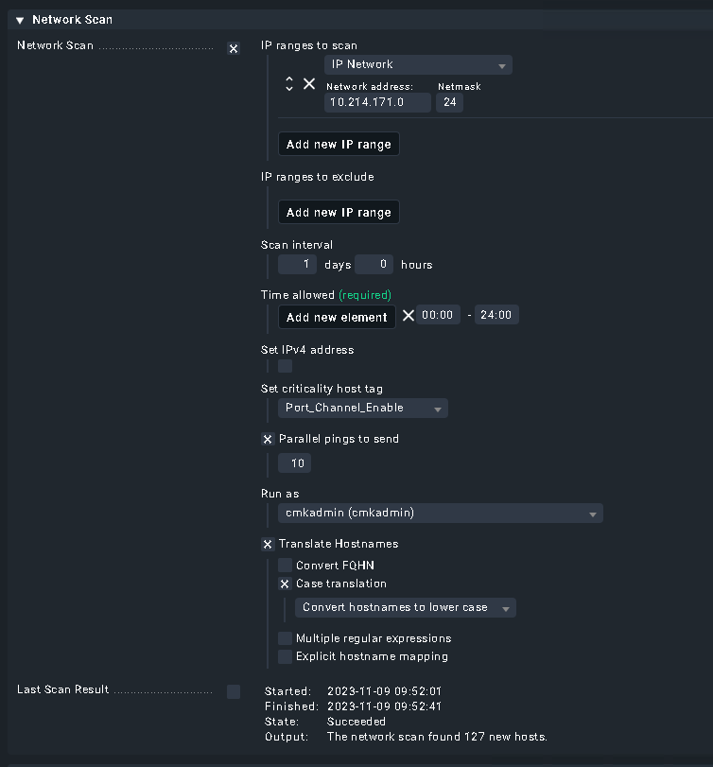Click the X icon beside the Network Scan label

(x=233, y=48)
